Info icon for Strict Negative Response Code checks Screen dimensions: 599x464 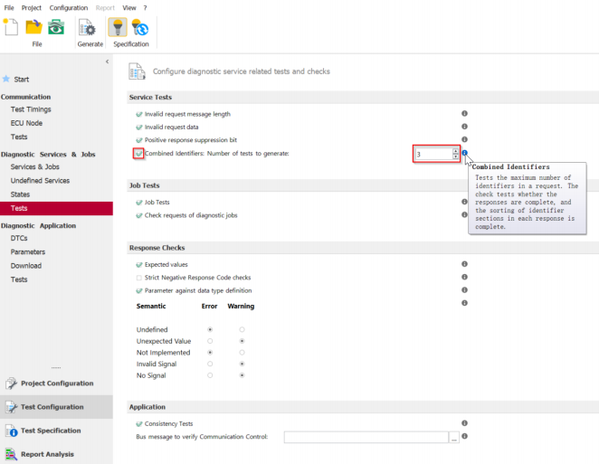[464, 277]
